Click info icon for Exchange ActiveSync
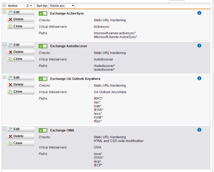Viewport: 214px width, 172px height. click(199, 13)
